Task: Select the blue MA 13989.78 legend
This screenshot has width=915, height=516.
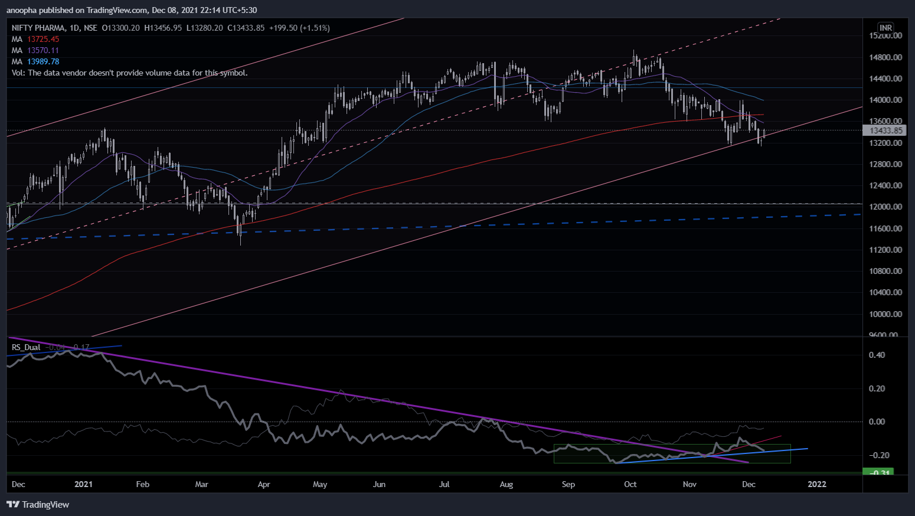Action: coord(35,61)
